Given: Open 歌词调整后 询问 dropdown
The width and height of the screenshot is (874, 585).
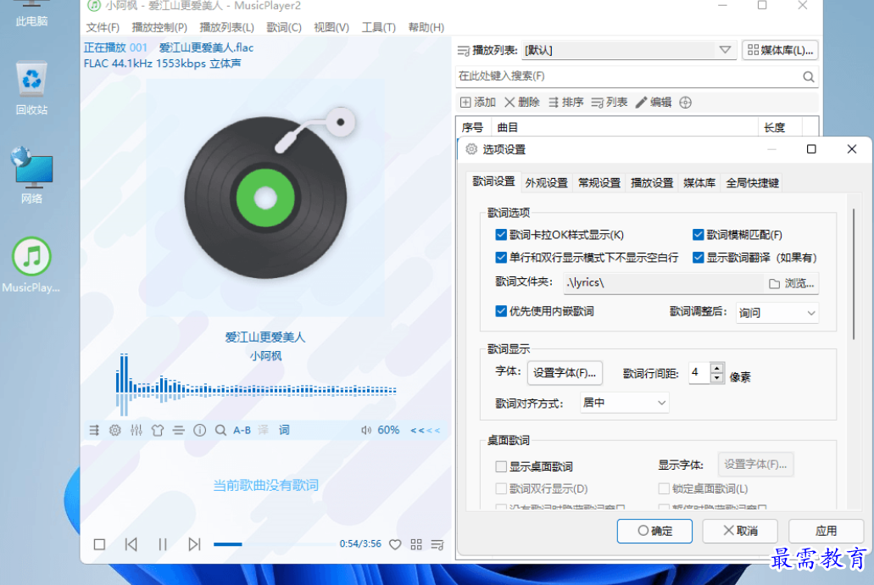Looking at the screenshot, I should point(777,313).
